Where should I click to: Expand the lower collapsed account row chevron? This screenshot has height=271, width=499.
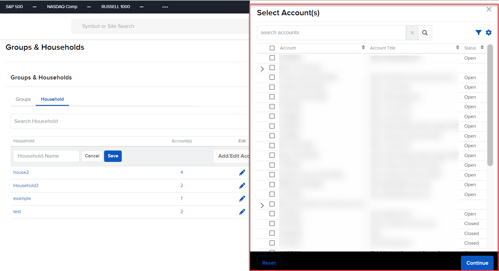262,205
